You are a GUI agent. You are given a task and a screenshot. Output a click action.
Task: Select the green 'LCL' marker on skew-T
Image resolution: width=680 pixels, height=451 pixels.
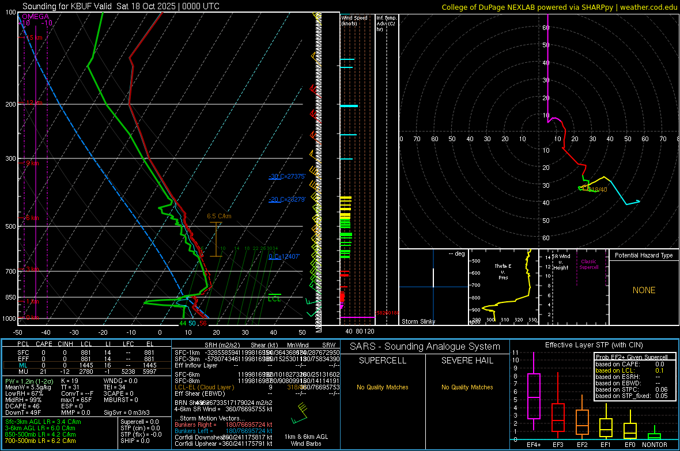(274, 299)
